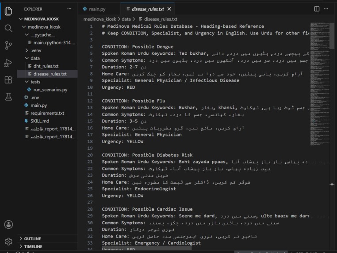Open the Explorer view in activity bar
The width and height of the screenshot is (337, 253).
pos(8,11)
